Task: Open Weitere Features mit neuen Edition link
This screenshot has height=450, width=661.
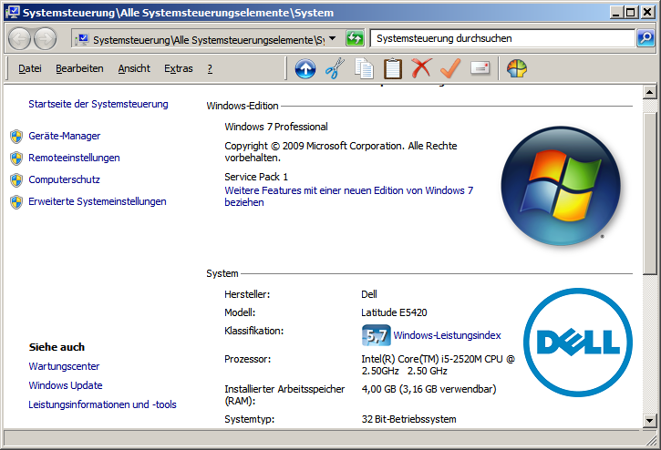Action: [x=348, y=197]
